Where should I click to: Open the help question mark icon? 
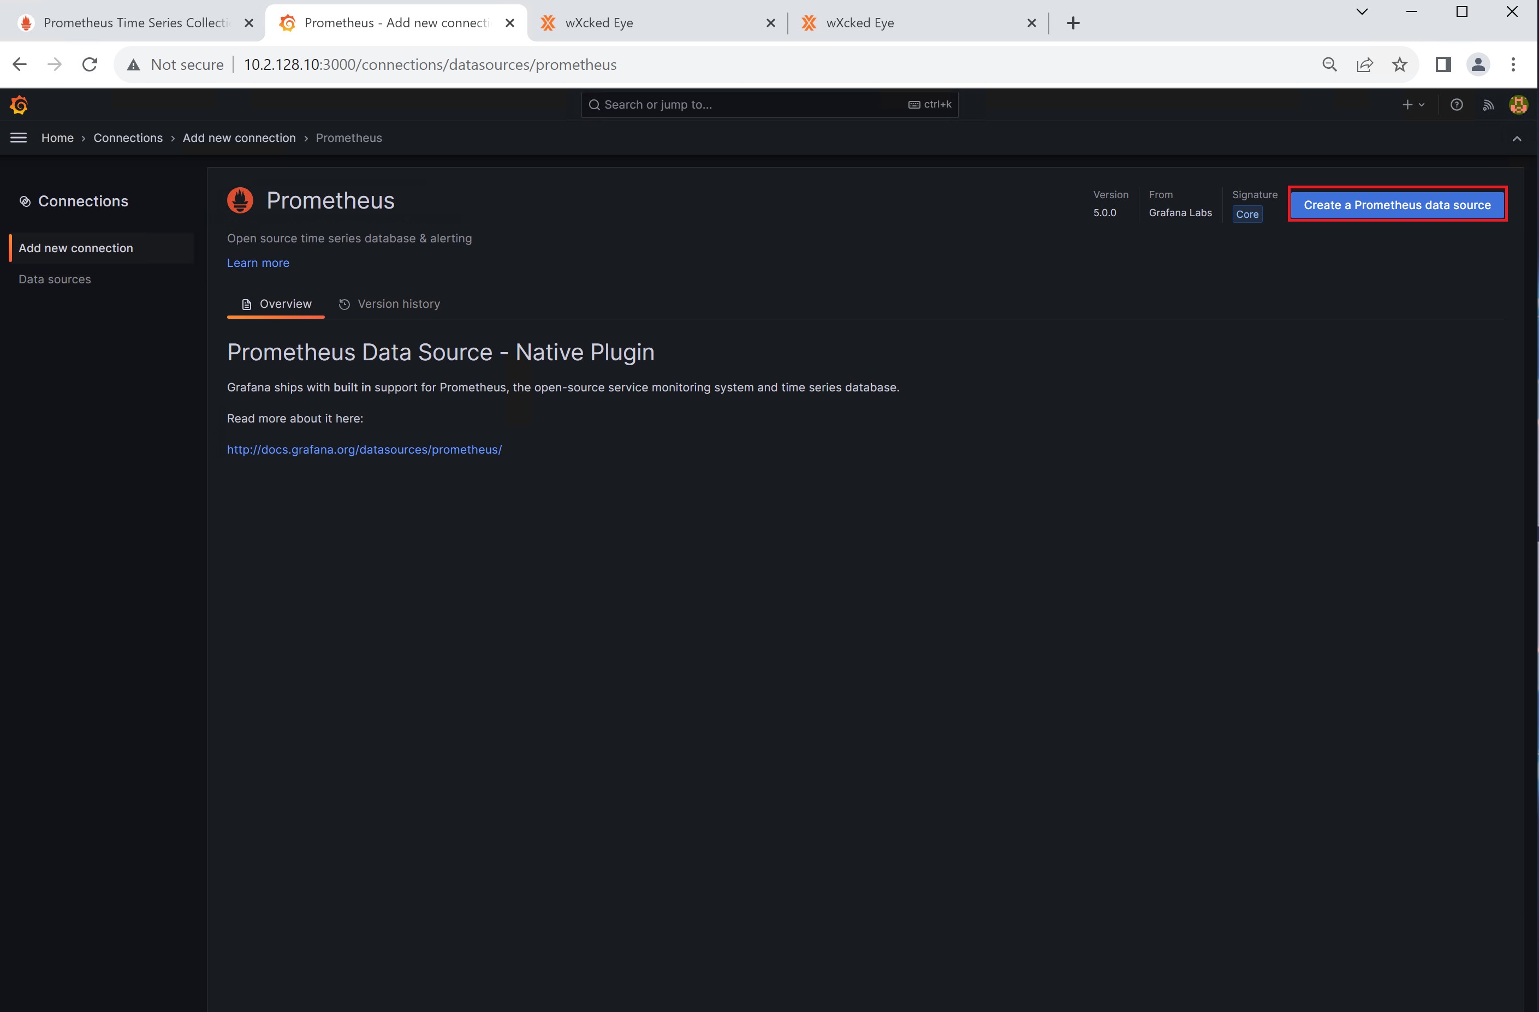point(1456,105)
